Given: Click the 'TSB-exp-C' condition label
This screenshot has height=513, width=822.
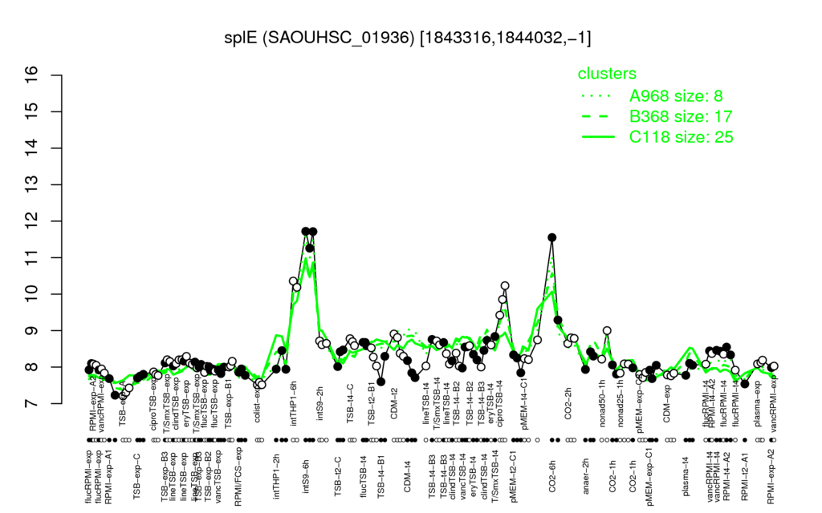Looking at the screenshot, I should click(x=136, y=475).
